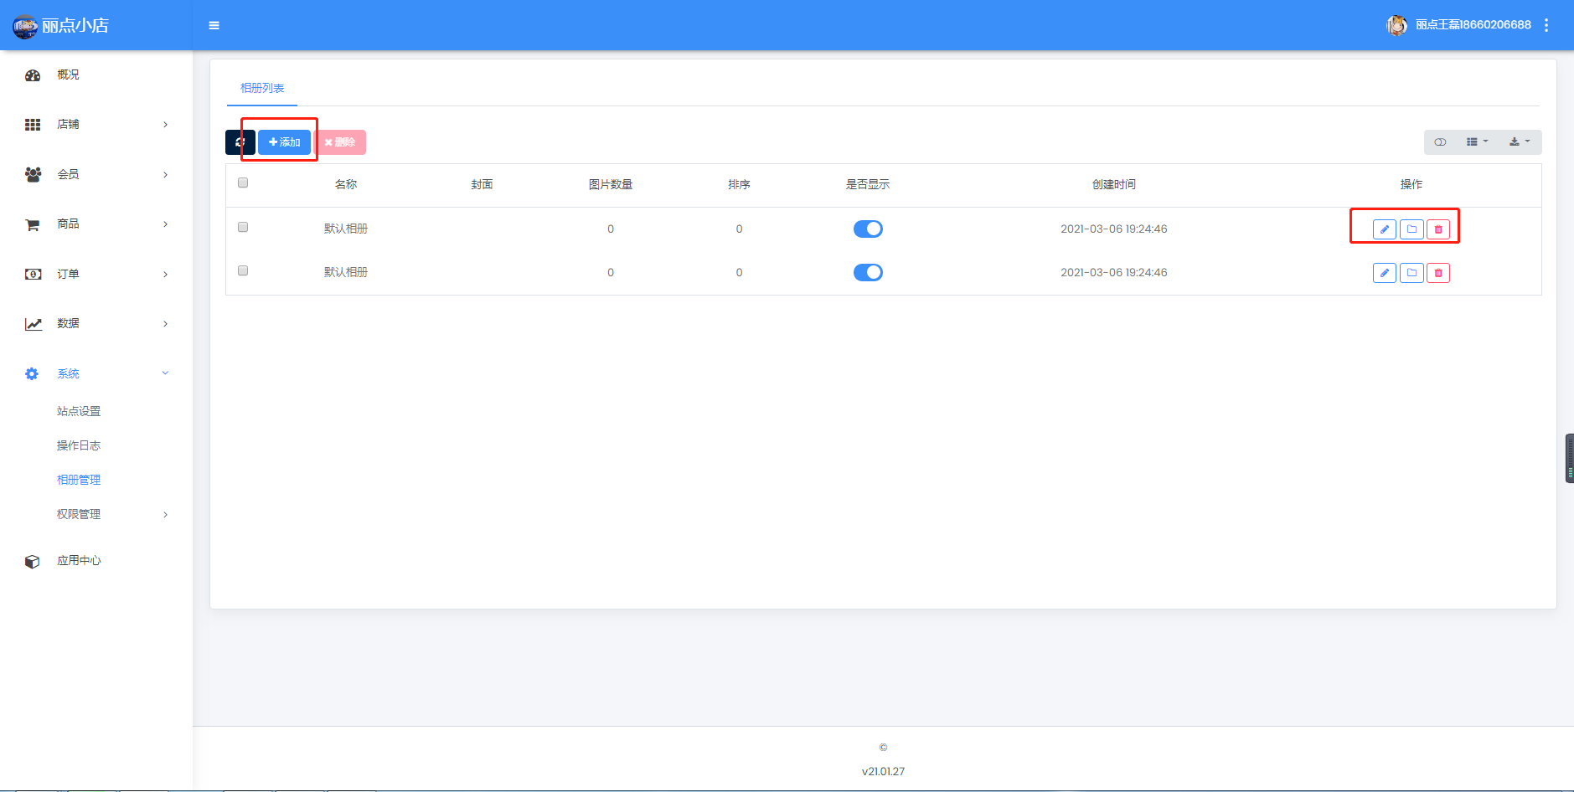The image size is (1574, 792).
Task: Click the 丽点小店 brand title
Action: [x=75, y=26]
